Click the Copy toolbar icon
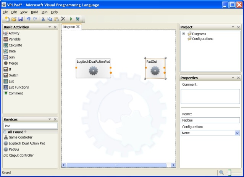Screen dimensions: 244x177 pos(50,19)
